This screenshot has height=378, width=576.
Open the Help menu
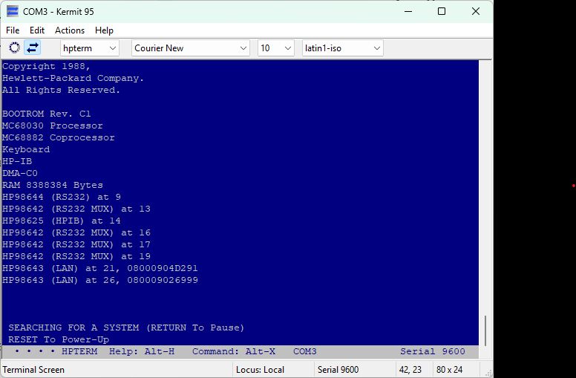104,30
